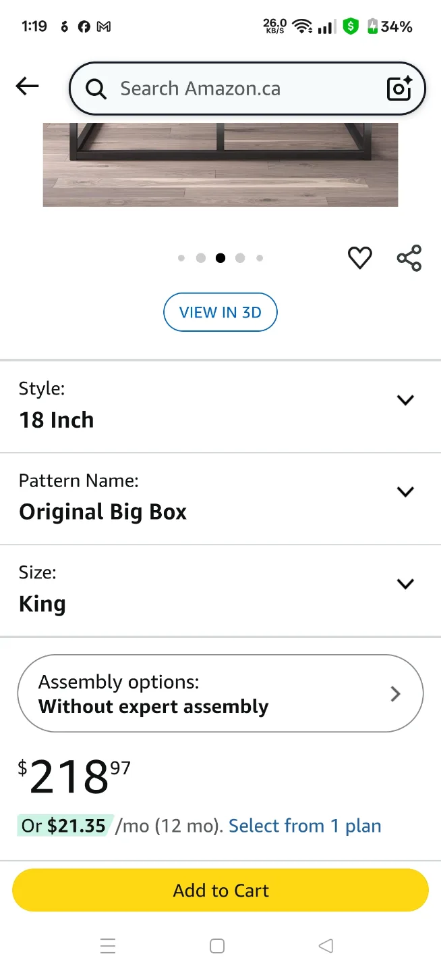Tap the camera icon for visual search
Viewport: 441px width, 973px height.
pos(398,88)
